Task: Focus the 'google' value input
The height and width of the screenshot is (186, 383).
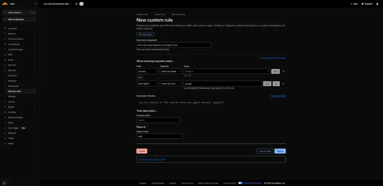Action: (223, 84)
